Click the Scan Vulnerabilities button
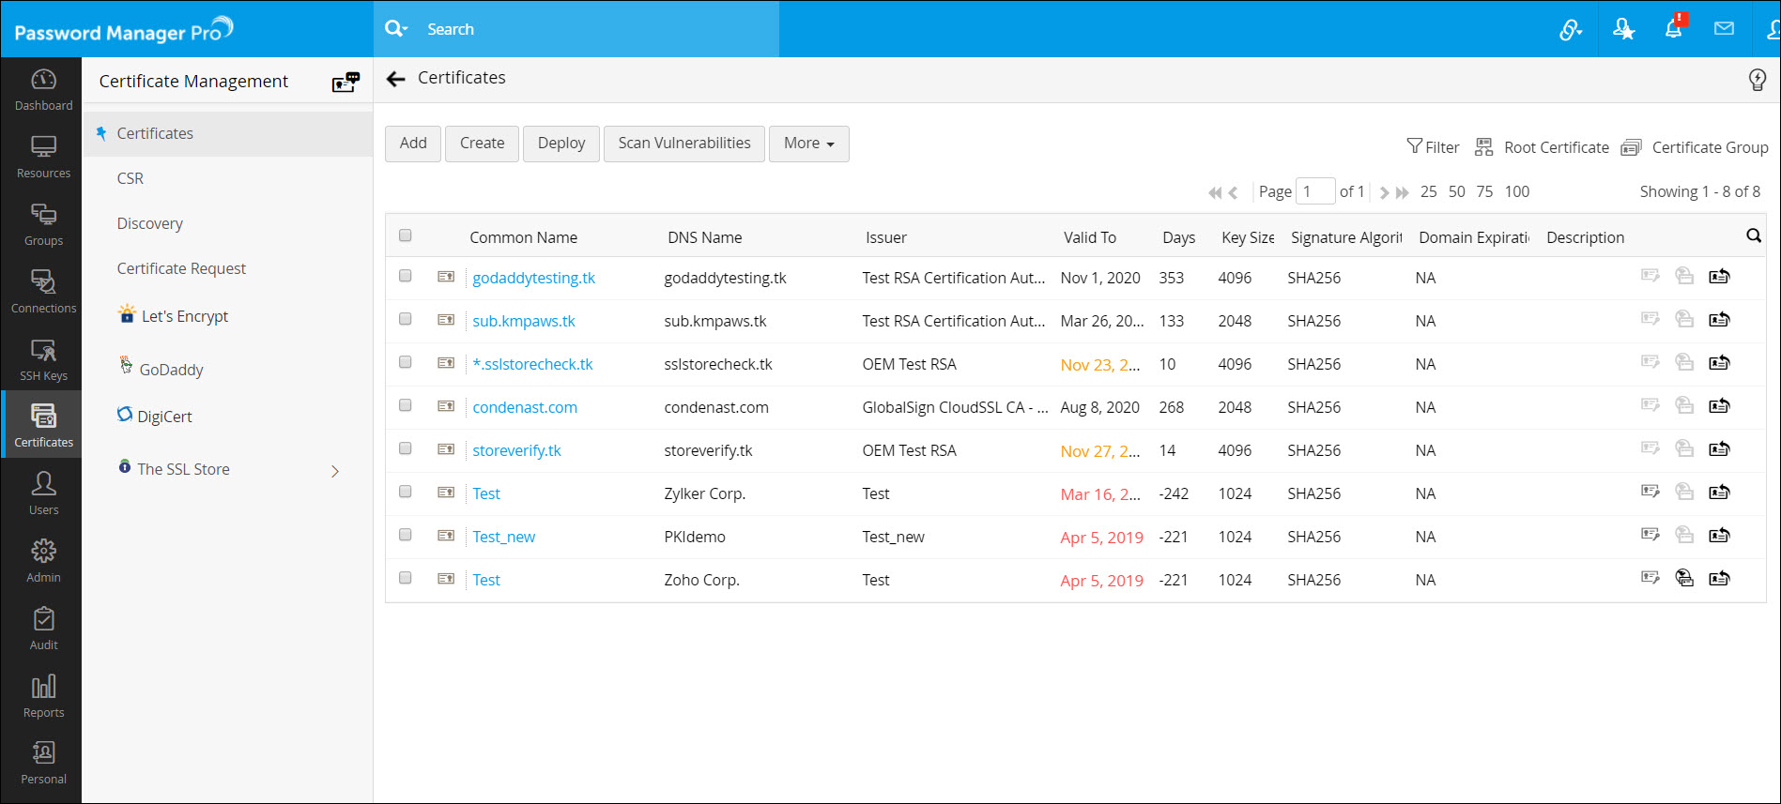The width and height of the screenshot is (1781, 804). [683, 144]
